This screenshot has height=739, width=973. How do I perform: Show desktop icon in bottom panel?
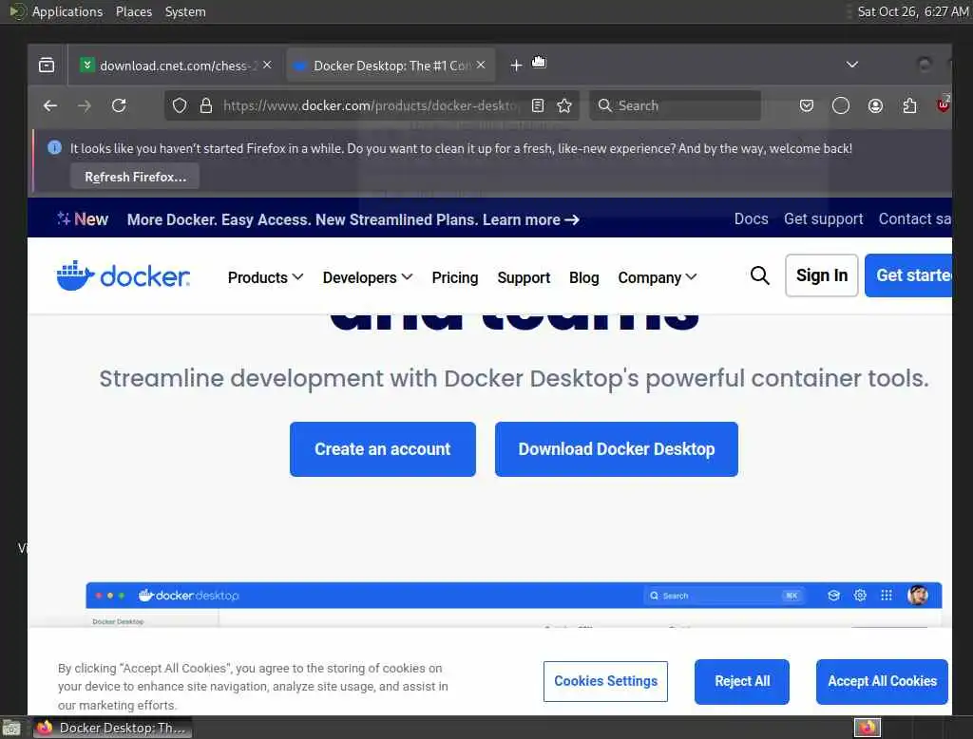(x=11, y=728)
